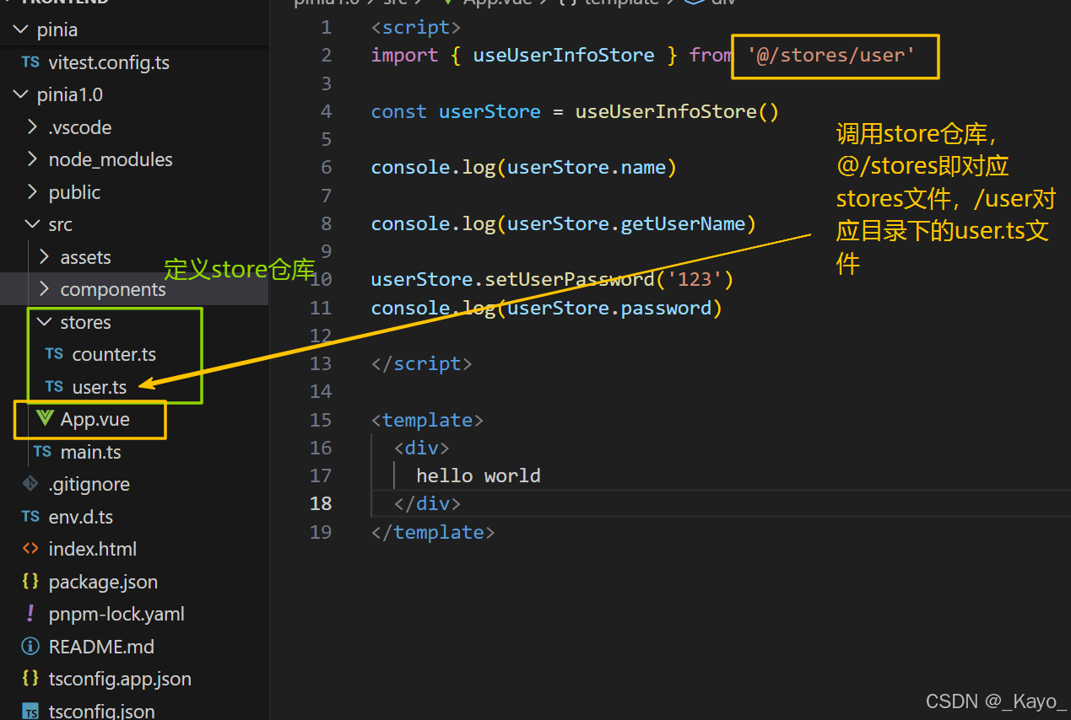Click TS icon beside counter.ts
1071x720 pixels.
point(54,354)
